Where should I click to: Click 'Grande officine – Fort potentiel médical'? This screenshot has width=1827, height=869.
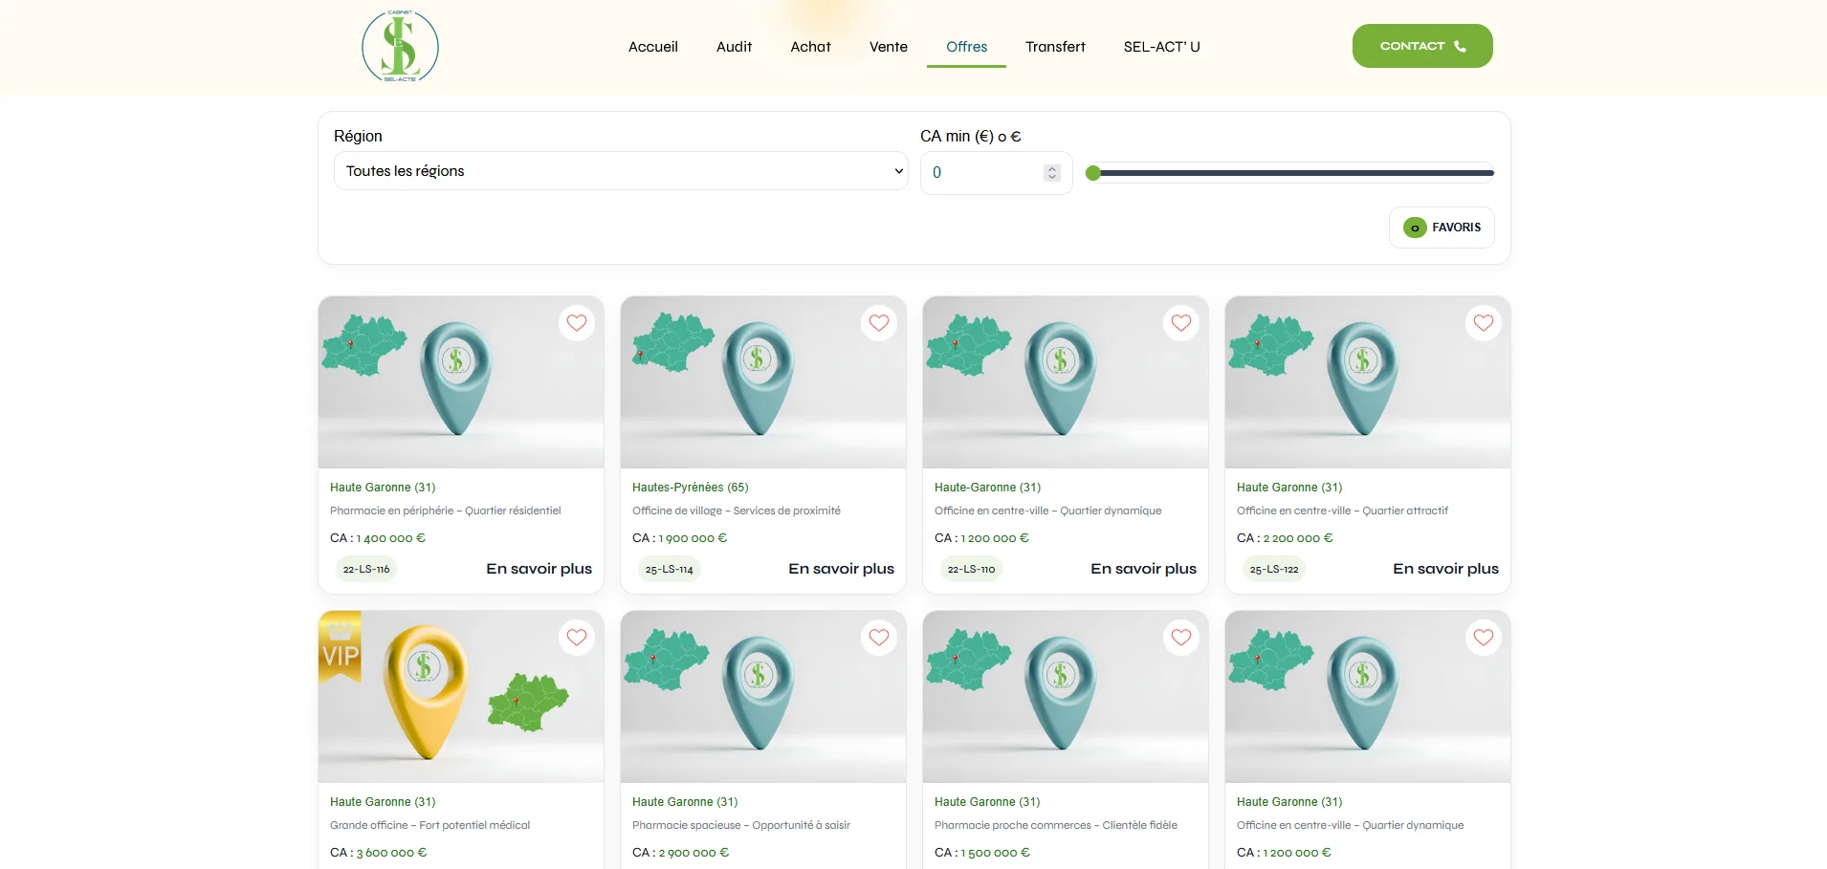429,825
